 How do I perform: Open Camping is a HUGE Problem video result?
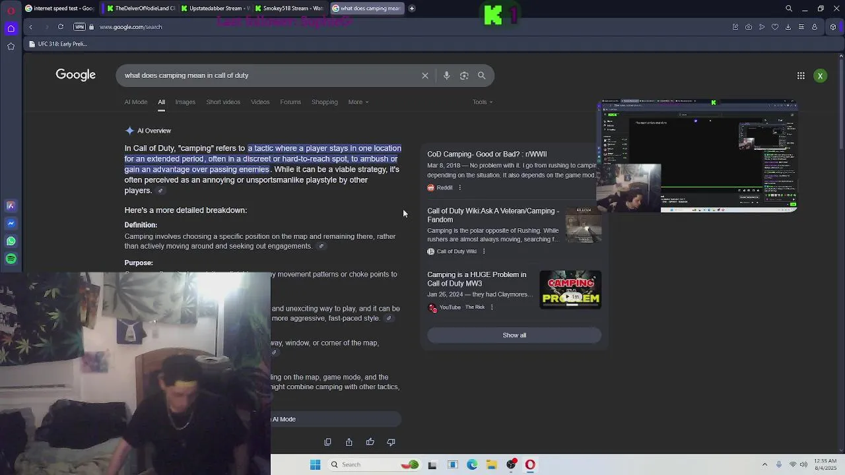(477, 279)
